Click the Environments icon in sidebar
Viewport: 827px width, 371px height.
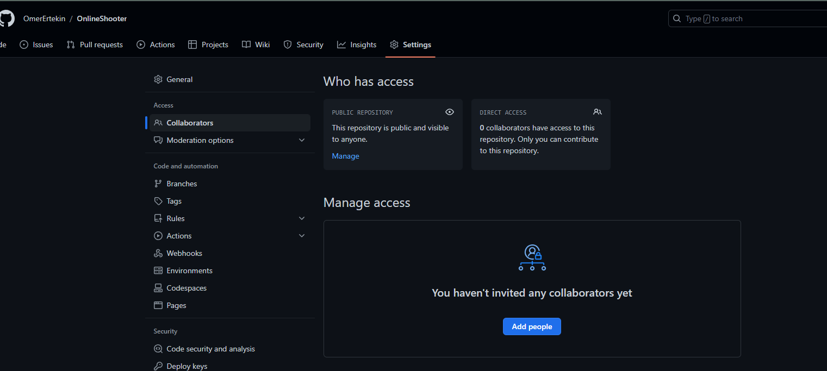tap(158, 271)
